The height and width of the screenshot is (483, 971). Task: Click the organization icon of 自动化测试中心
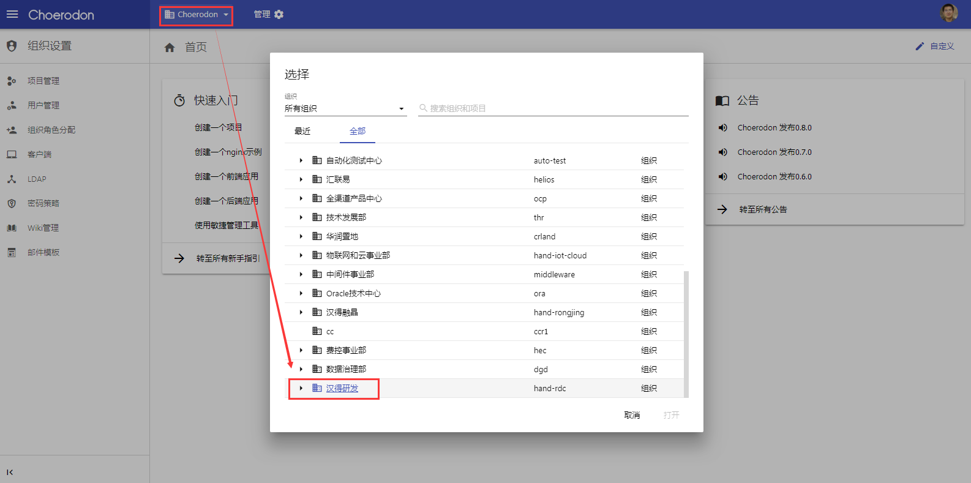pyautogui.click(x=317, y=160)
